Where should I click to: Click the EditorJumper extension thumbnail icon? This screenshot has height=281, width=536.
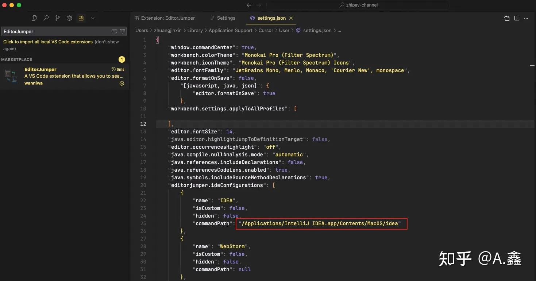tap(11, 76)
